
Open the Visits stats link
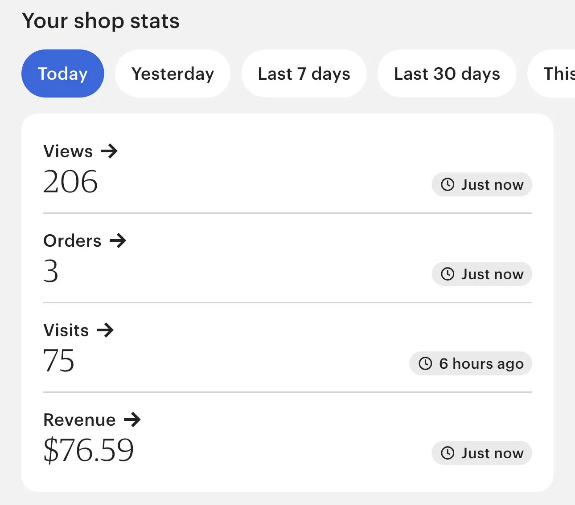pyautogui.click(x=66, y=330)
